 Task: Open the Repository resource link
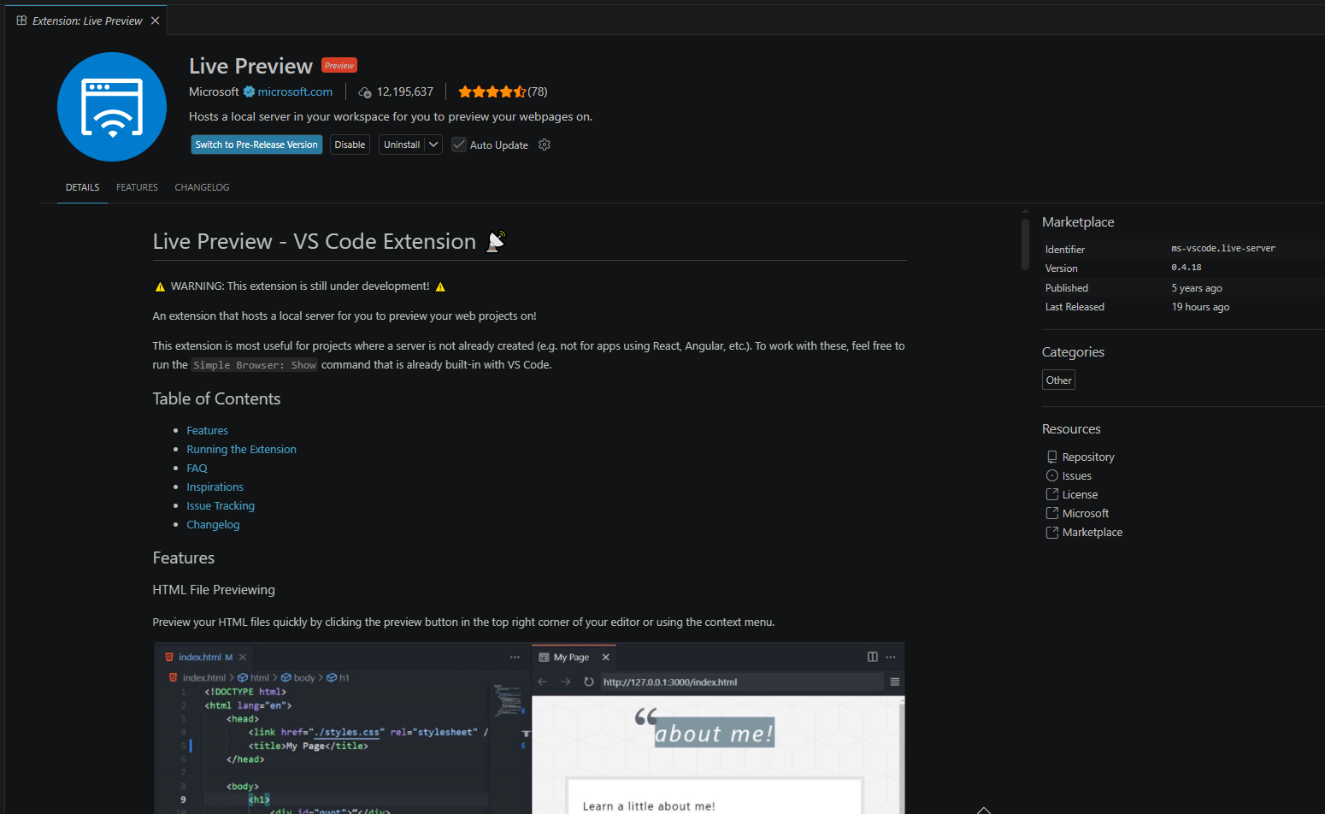1088,457
